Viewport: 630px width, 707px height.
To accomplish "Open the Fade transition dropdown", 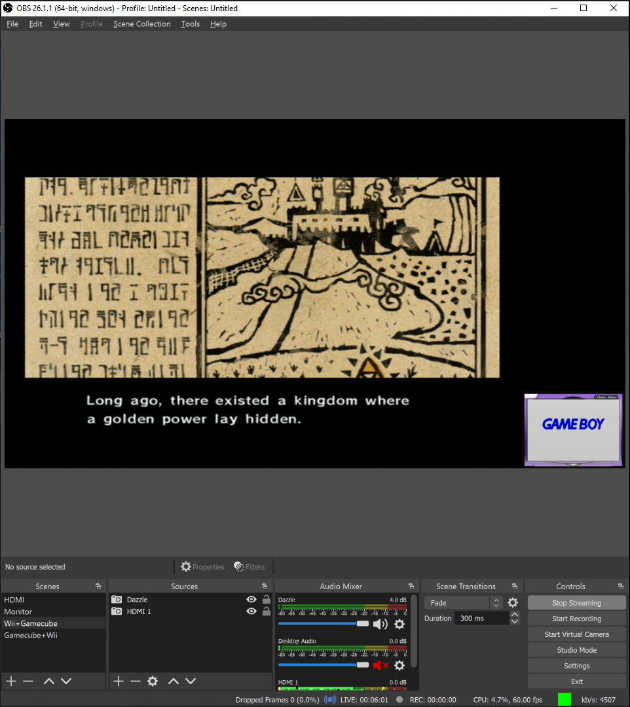I will (463, 603).
